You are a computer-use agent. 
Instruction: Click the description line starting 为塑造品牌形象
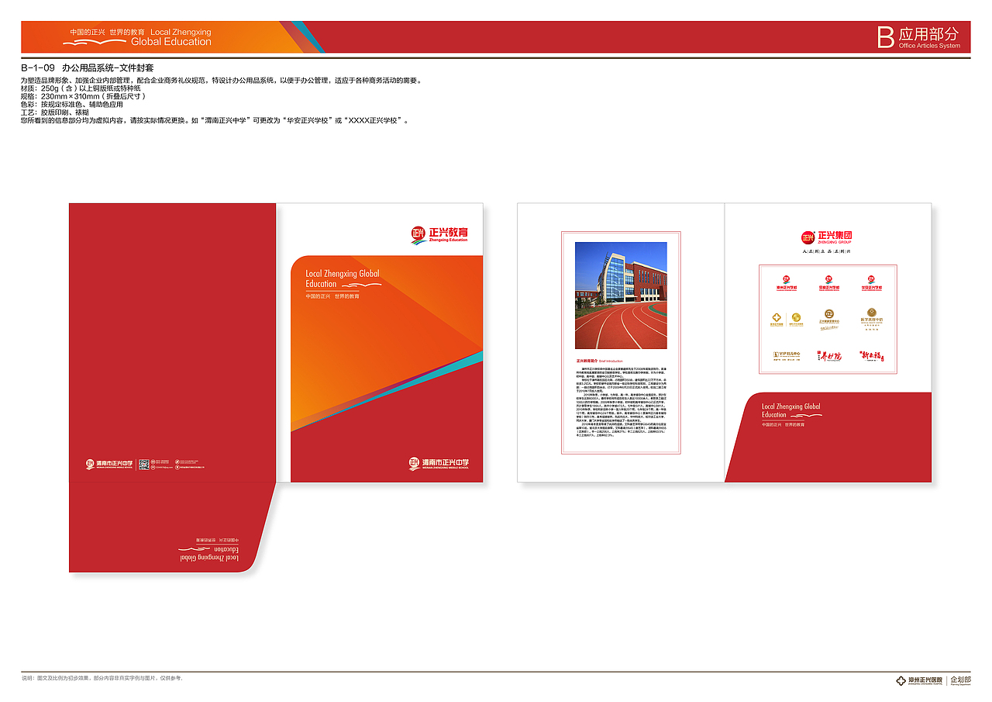[221, 80]
